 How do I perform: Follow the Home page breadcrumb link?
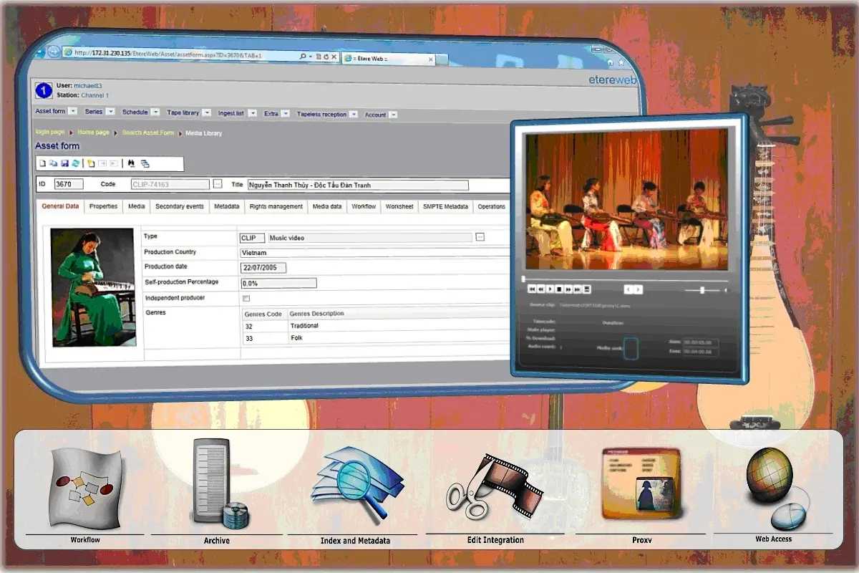click(93, 133)
